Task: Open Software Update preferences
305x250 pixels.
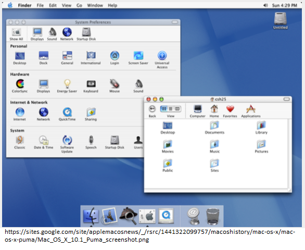Action: (67, 144)
